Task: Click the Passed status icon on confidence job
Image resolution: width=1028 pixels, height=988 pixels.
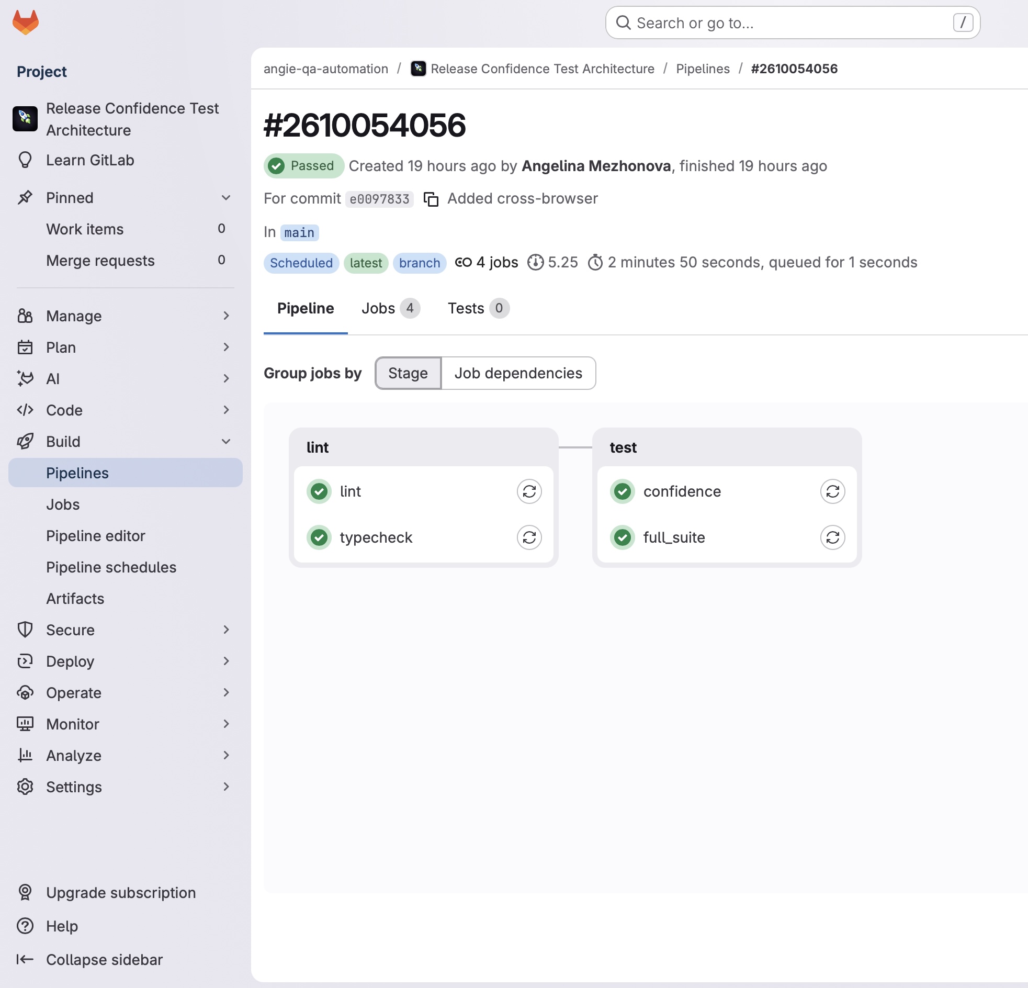Action: [x=623, y=491]
